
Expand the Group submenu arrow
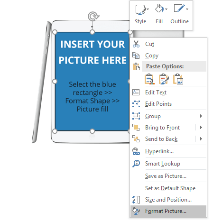point(201,116)
